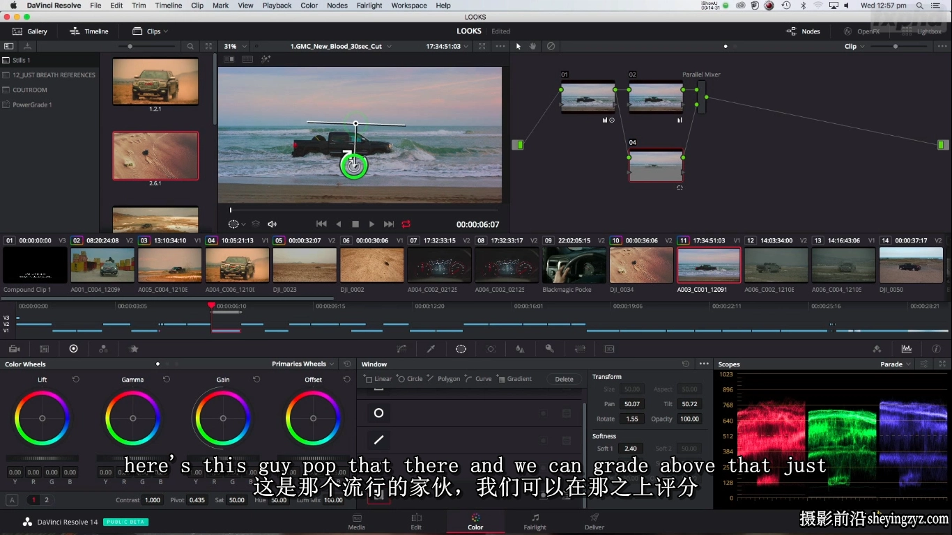Open the Tracker palette

click(491, 349)
